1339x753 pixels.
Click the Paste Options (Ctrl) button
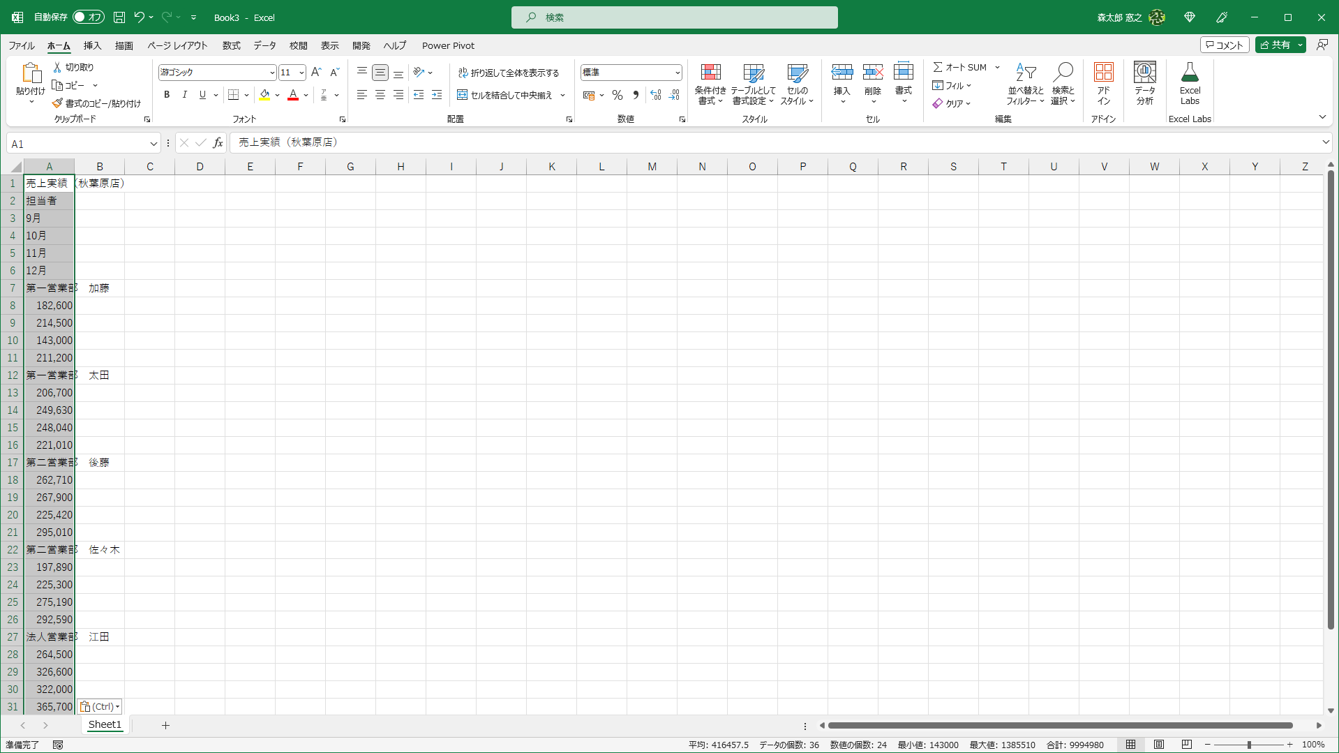tap(99, 706)
